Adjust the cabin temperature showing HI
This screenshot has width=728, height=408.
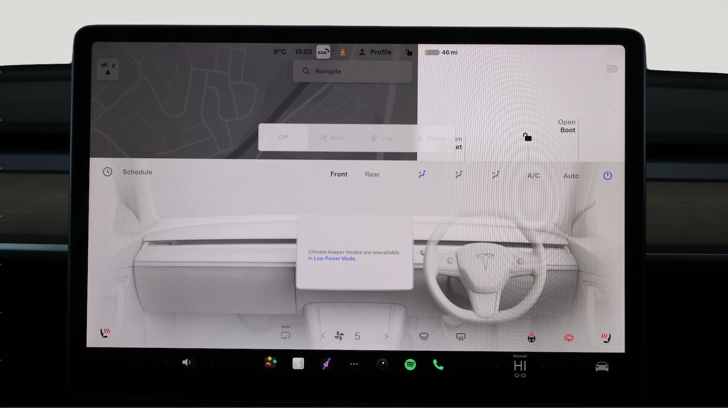point(519,367)
